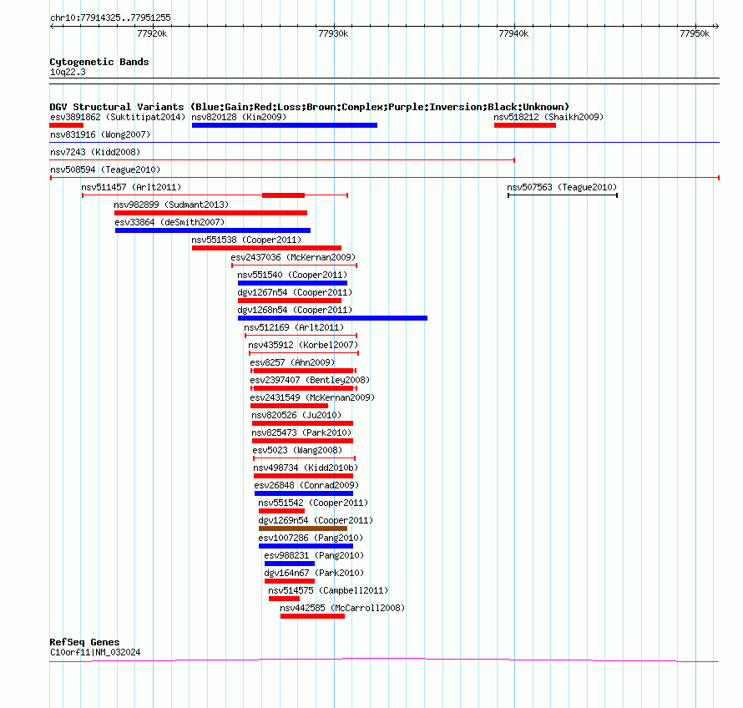Select the nsv820128 (Kim2009) blue gain bar
The image size is (743, 708).
click(x=285, y=125)
